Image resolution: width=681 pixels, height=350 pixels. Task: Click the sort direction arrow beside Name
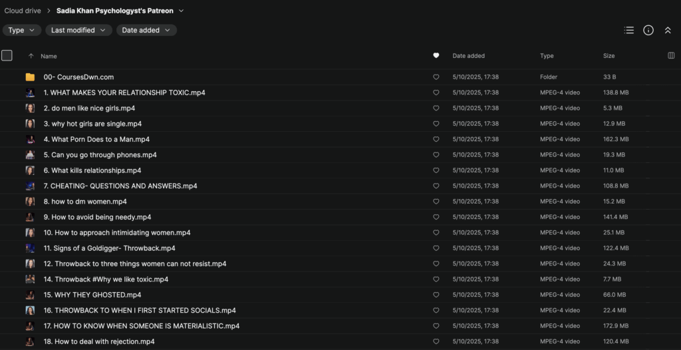coord(31,56)
